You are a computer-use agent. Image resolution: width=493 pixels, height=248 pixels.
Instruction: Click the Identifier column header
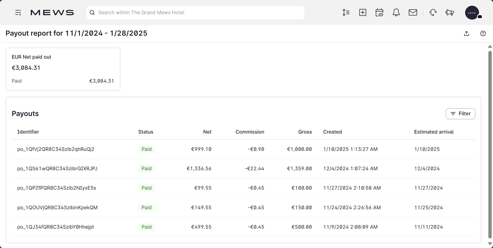[28, 132]
